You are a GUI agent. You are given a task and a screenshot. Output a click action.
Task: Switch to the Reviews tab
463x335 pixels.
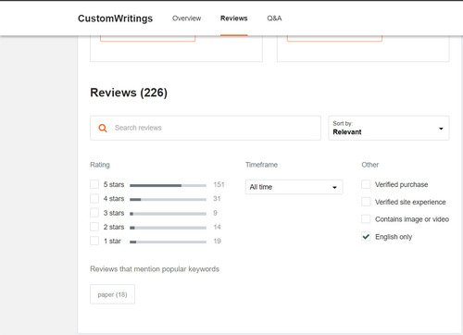pyautogui.click(x=234, y=19)
